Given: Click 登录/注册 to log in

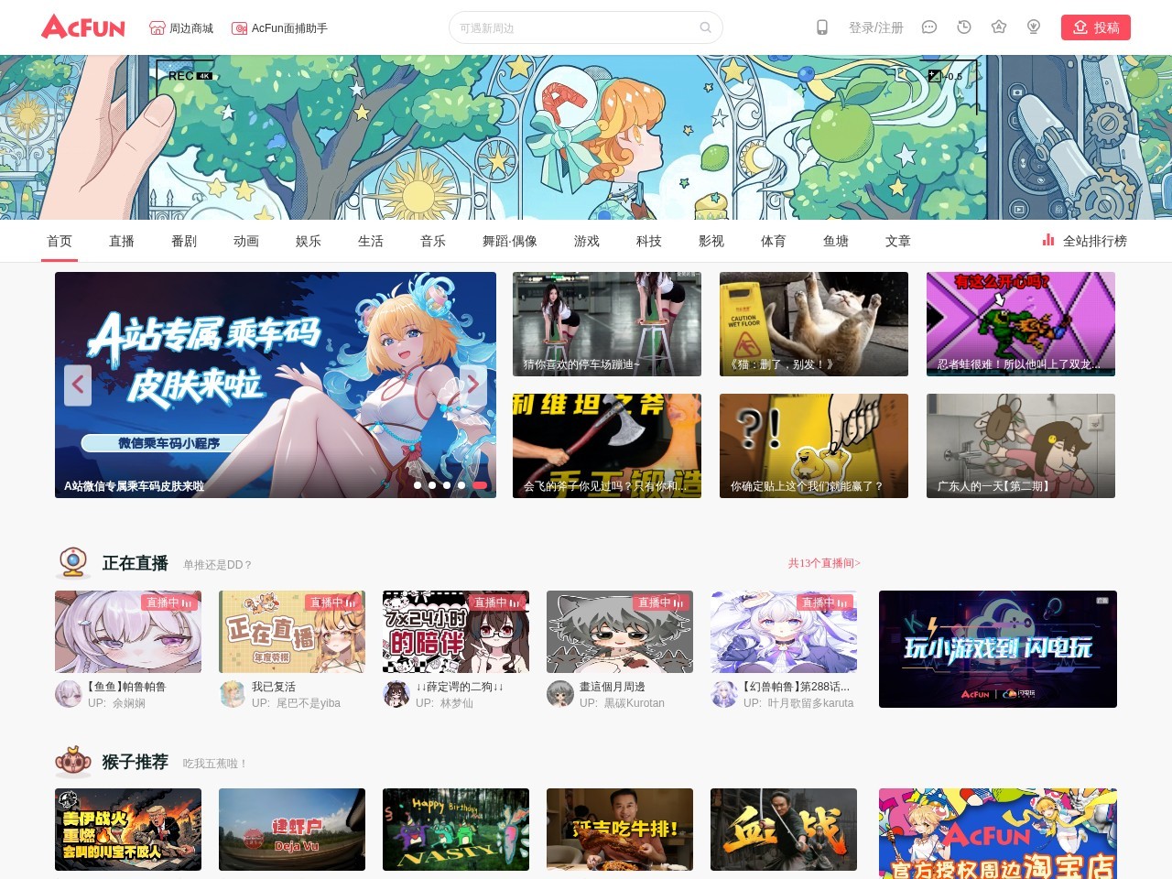Looking at the screenshot, I should tap(875, 27).
